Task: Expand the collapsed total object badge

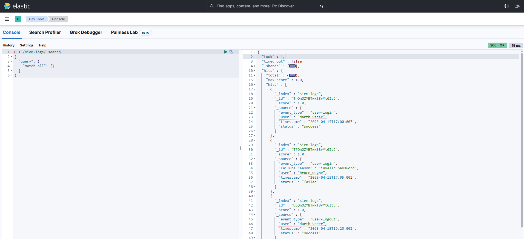Action: [x=293, y=75]
